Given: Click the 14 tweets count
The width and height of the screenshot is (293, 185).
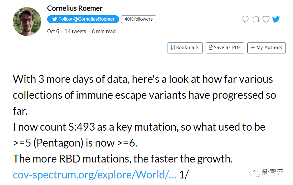Looking at the screenshot, I should pos(75,31).
